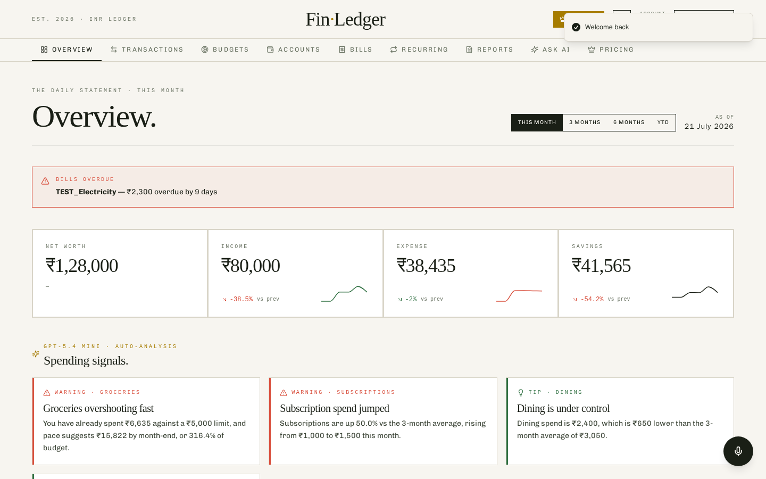Click the Fin·Ledger logo
Screen dimensions: 766x479
(x=345, y=19)
